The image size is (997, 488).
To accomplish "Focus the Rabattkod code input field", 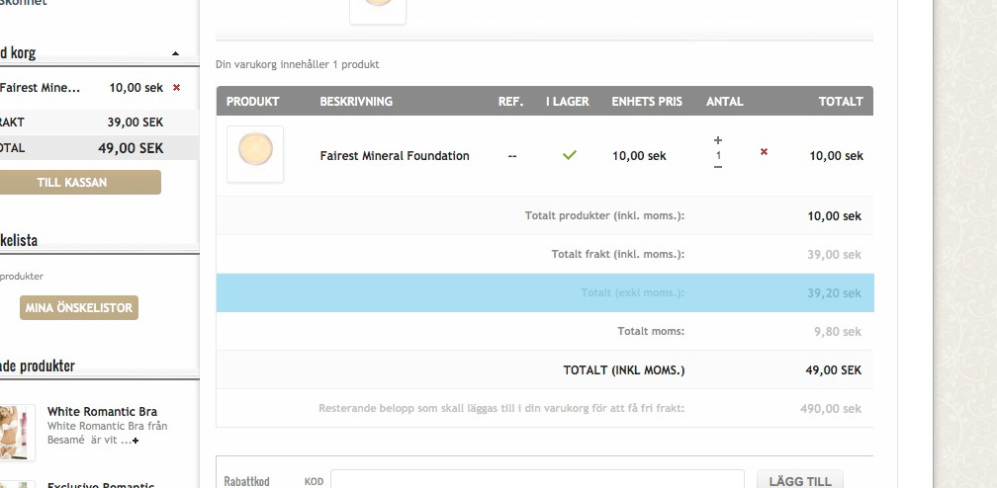I will [537, 480].
